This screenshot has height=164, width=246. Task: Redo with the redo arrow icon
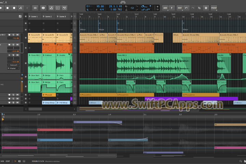[x=193, y=8]
